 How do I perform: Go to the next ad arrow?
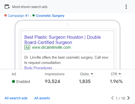(128, 98)
